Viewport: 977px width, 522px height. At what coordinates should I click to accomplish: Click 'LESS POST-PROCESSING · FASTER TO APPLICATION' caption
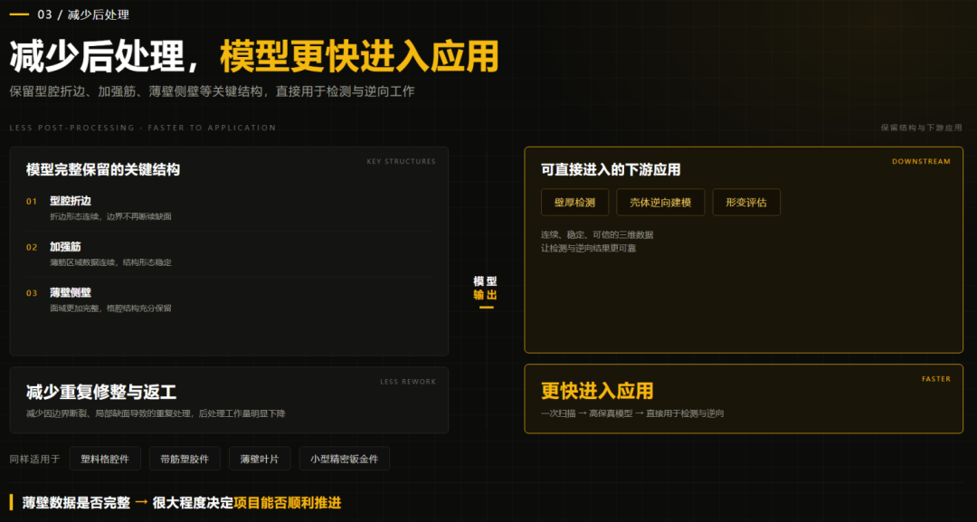pyautogui.click(x=143, y=128)
